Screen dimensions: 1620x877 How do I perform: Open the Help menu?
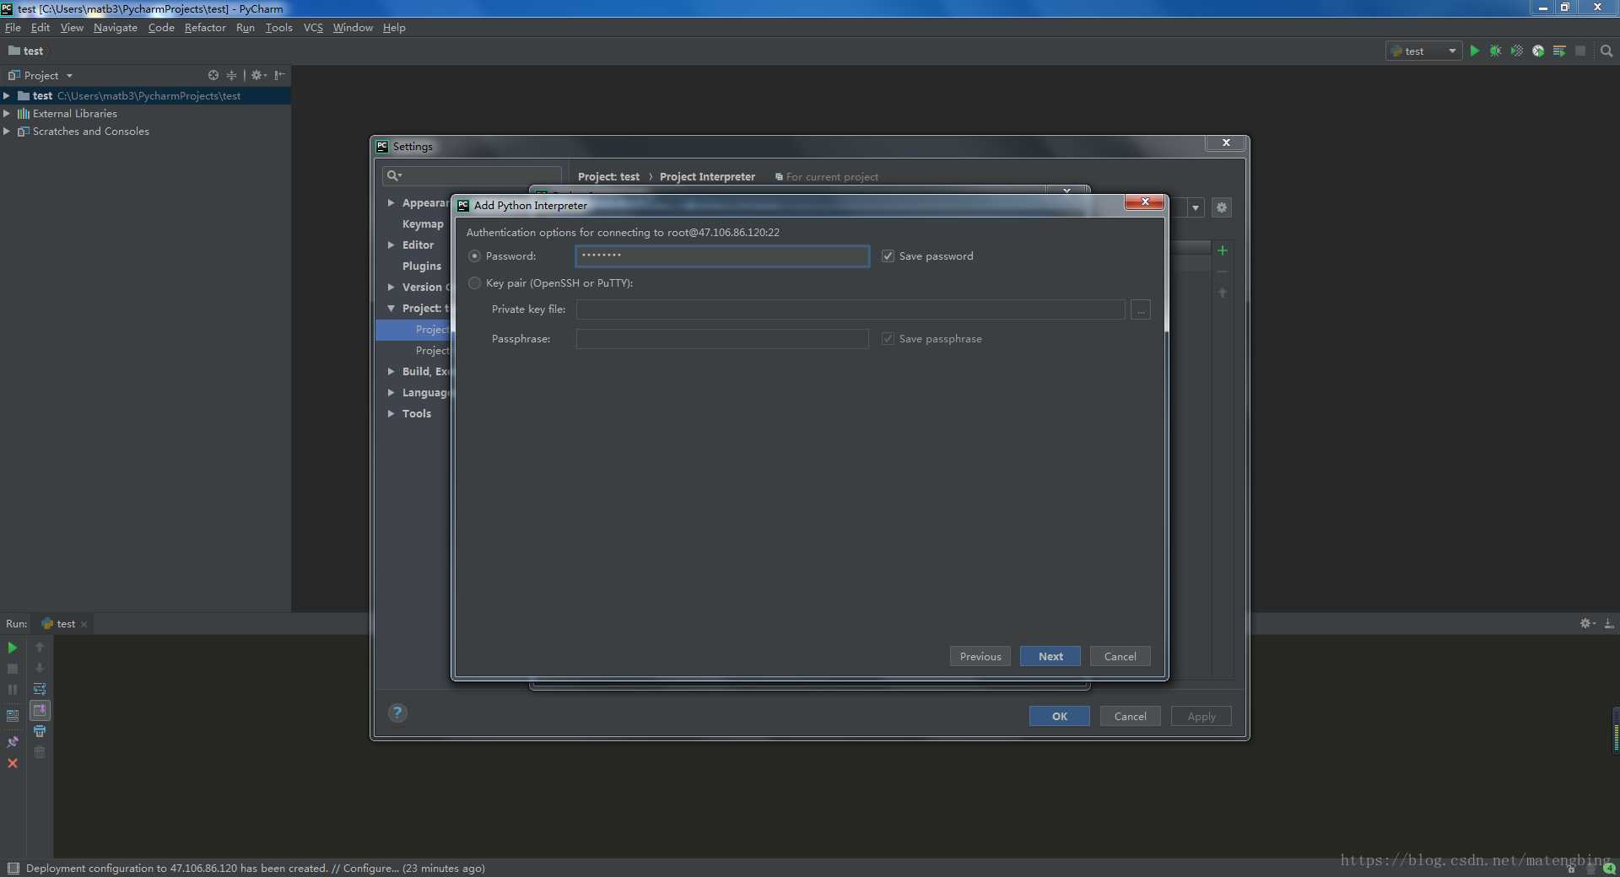coord(394,28)
